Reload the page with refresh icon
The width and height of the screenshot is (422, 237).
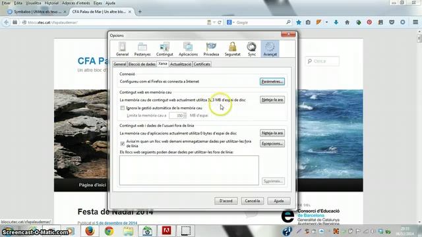(x=220, y=22)
